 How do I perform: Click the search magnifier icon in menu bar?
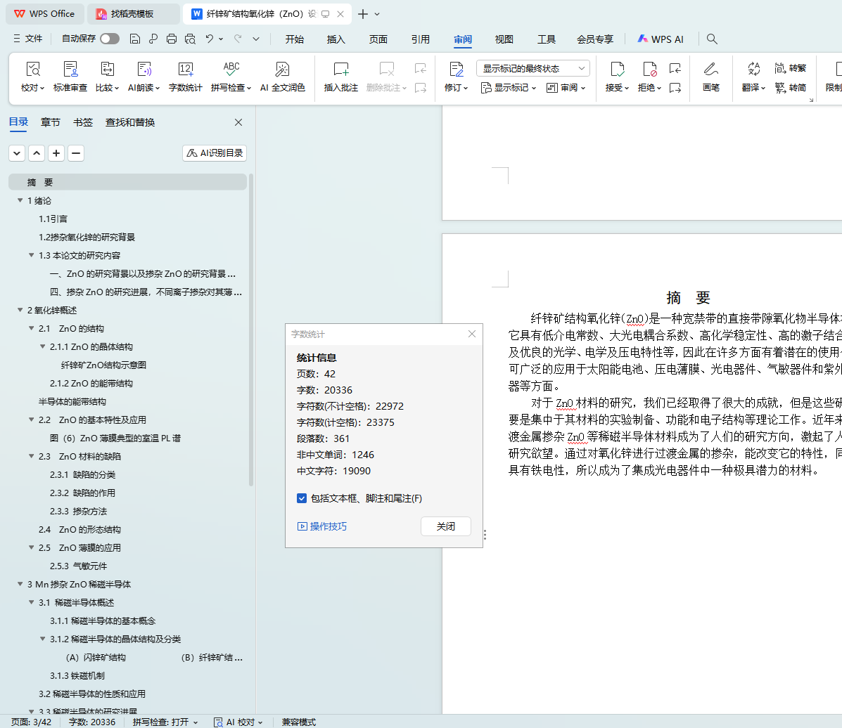pyautogui.click(x=712, y=39)
